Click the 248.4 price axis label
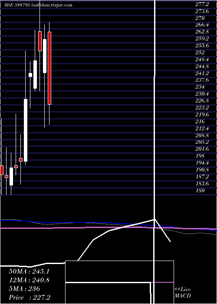This screenshot has width=217, height=304. click(x=202, y=59)
